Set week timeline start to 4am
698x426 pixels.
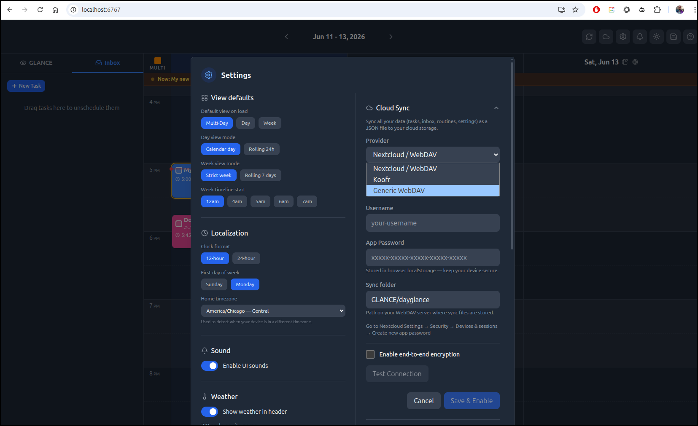[x=237, y=201]
